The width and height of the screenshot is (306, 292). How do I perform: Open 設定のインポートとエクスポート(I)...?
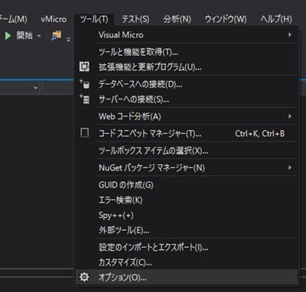click(187, 247)
